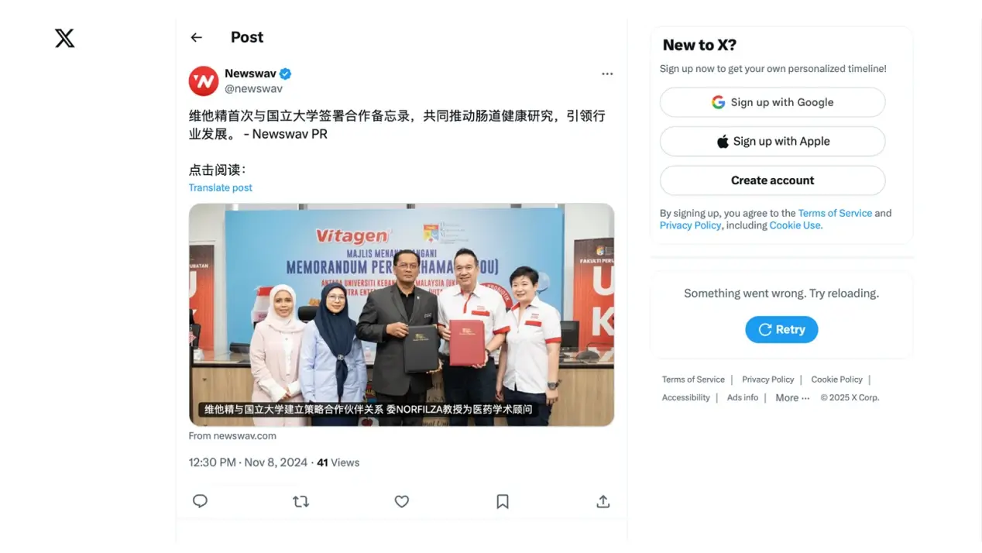Image resolution: width=982 pixels, height=553 pixels.
Task: Open Cookie Policy footer link
Action: [x=836, y=380]
